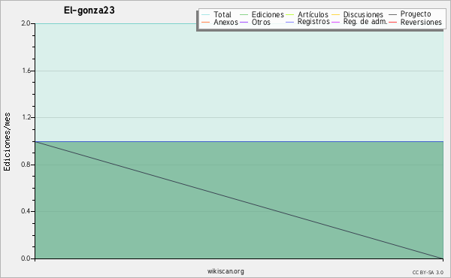Click the Total legend label
The width and height of the screenshot is (451, 278).
pyautogui.click(x=222, y=14)
